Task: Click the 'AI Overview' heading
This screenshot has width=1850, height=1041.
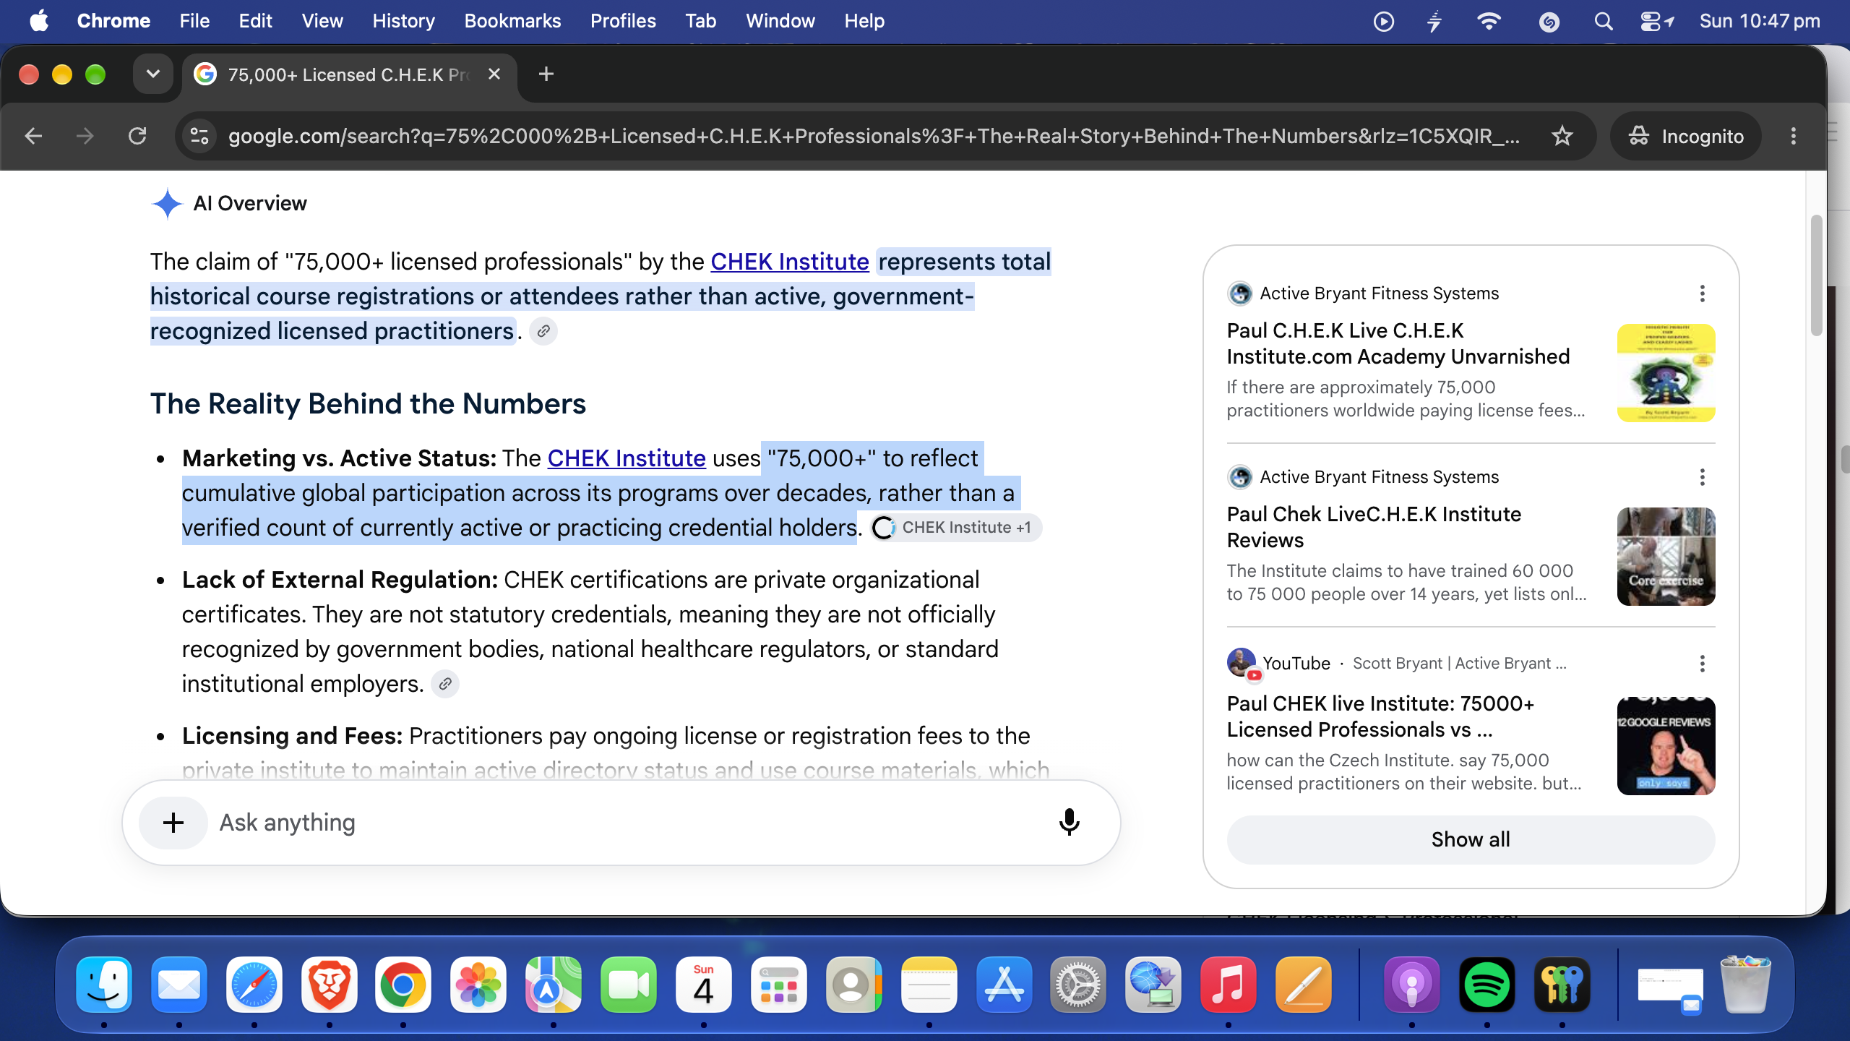Action: [249, 203]
